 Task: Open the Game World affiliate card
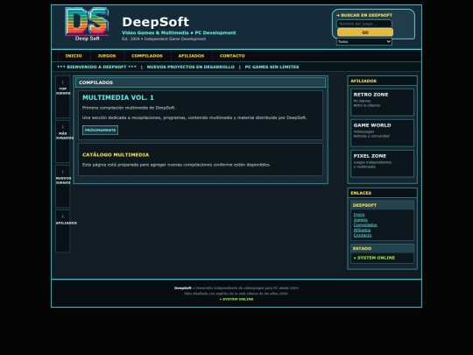[x=382, y=133]
